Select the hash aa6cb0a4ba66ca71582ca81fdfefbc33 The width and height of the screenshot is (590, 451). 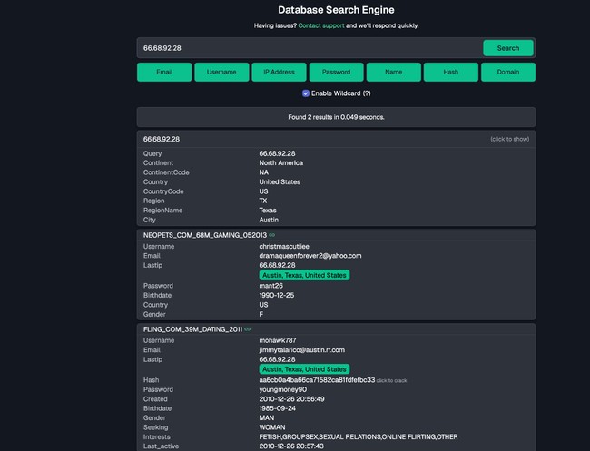pos(317,380)
